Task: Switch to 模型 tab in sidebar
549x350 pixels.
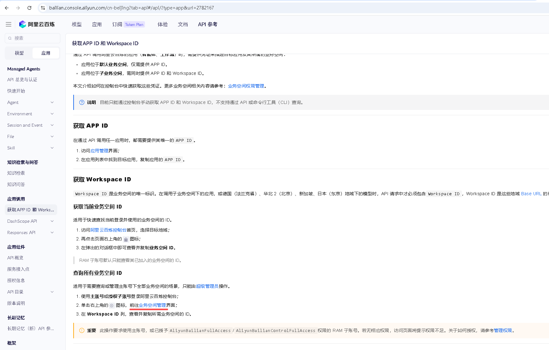Action: click(x=19, y=53)
